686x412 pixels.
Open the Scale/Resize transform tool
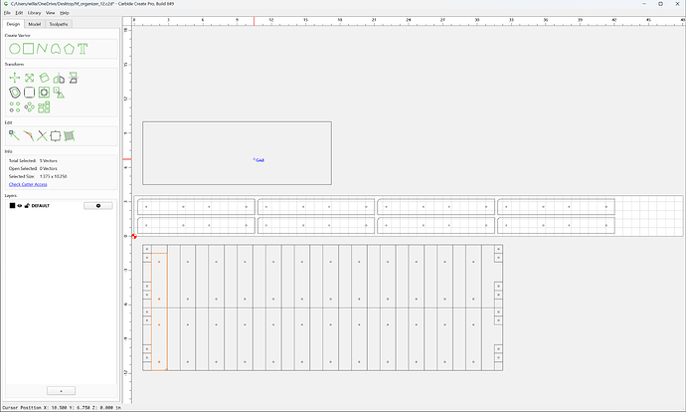pyautogui.click(x=29, y=78)
